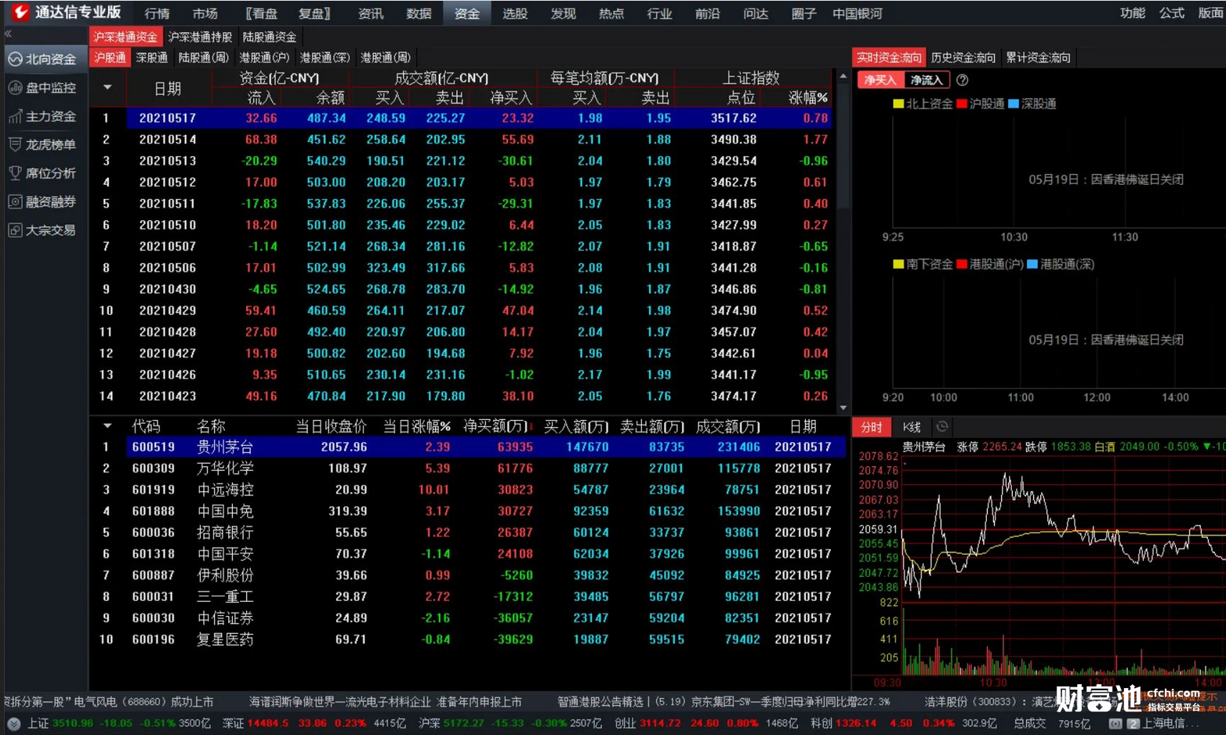This screenshot has height=735, width=1226.
Task: Open 席位分析 sidebar item
Action: pyautogui.click(x=43, y=173)
